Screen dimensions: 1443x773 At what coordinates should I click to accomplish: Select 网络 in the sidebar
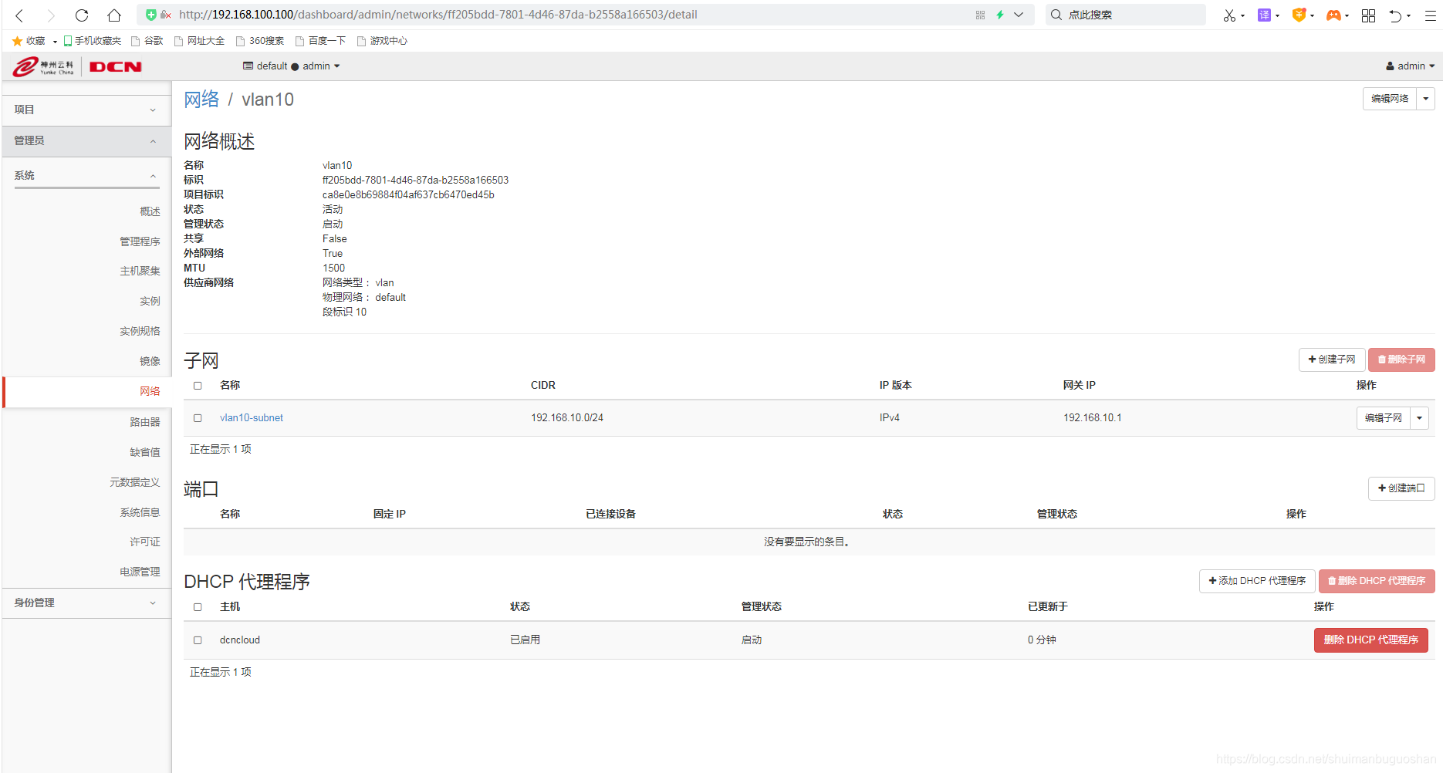[x=87, y=392]
